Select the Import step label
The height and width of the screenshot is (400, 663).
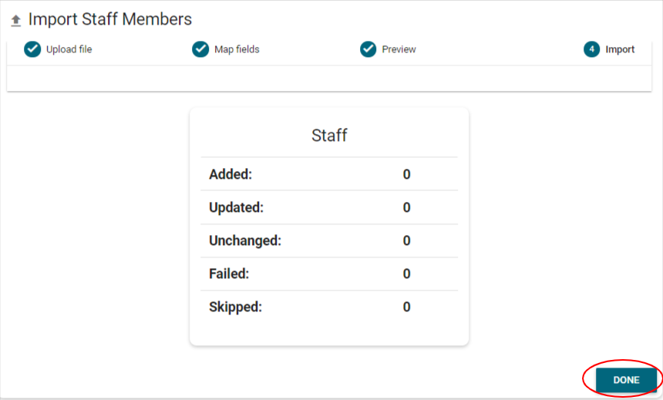(x=620, y=49)
